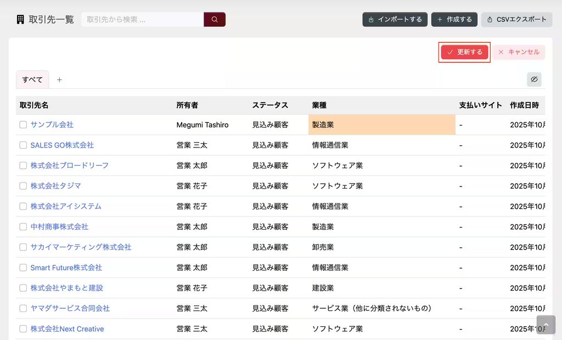562x340 pixels.
Task: Click 営業 花子 in やまもと建設 row
Action: pos(192,288)
